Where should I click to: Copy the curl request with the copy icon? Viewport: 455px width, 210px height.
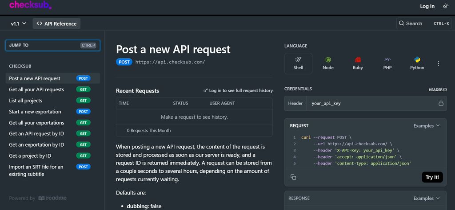coord(293,177)
